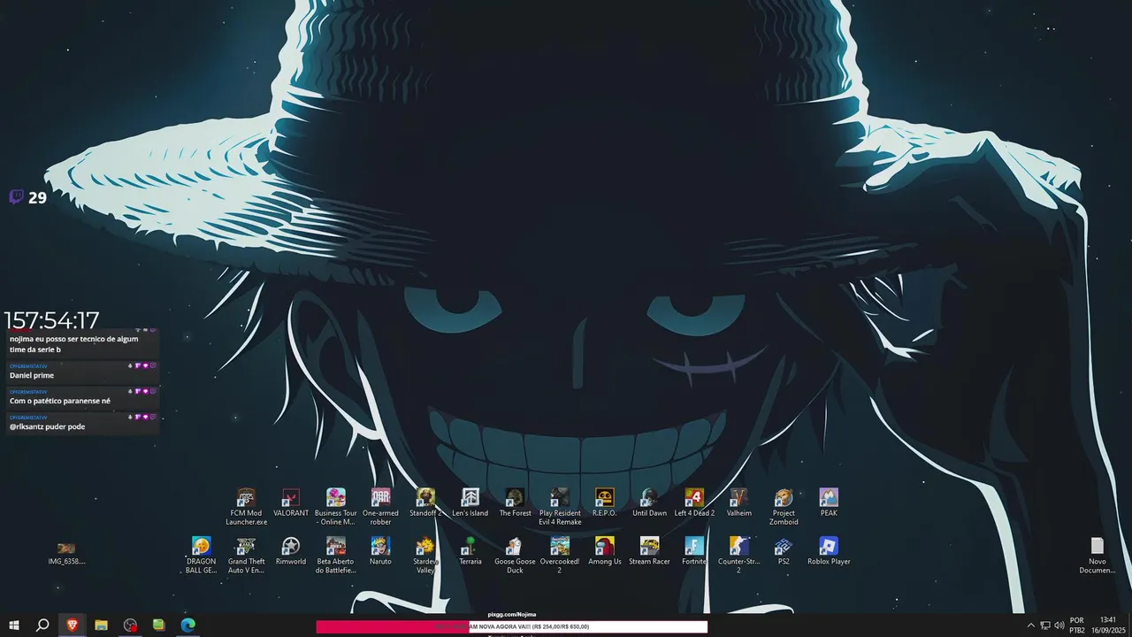Viewport: 1132px width, 637px height.
Task: Click the Beta Aberto do Battlefield icon
Action: point(336,555)
